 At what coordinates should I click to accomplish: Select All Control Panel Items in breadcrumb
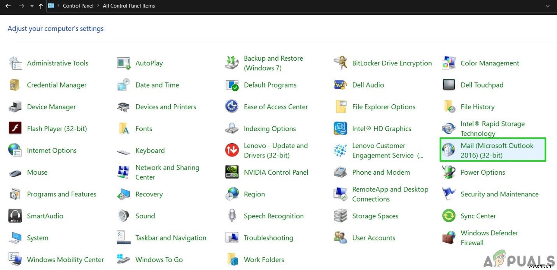point(129,6)
